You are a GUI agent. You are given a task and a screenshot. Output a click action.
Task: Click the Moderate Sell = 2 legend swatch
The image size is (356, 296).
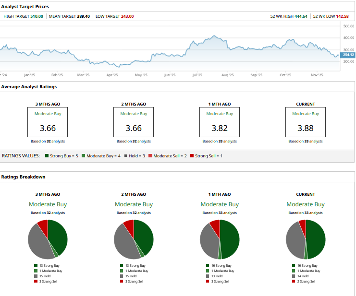point(150,156)
